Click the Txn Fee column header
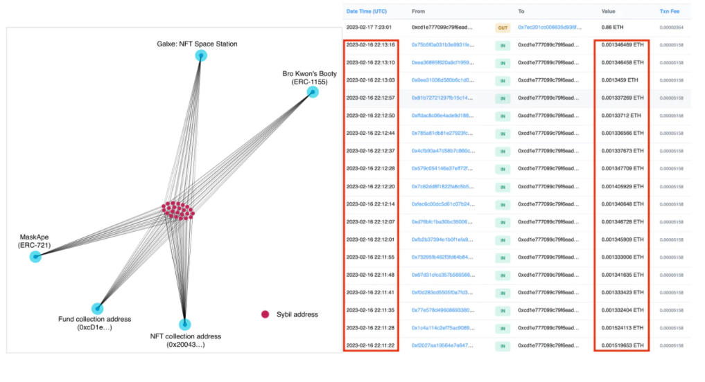 [670, 12]
